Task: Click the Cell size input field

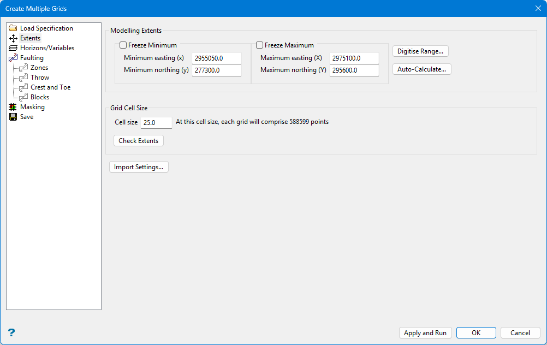Action: coord(156,123)
